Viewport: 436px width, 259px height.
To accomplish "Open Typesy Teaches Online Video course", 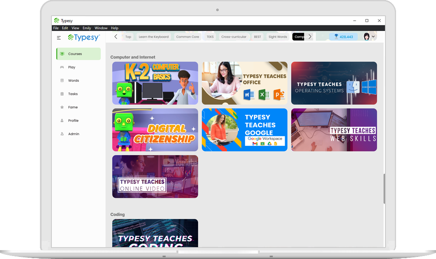I will [155, 176].
